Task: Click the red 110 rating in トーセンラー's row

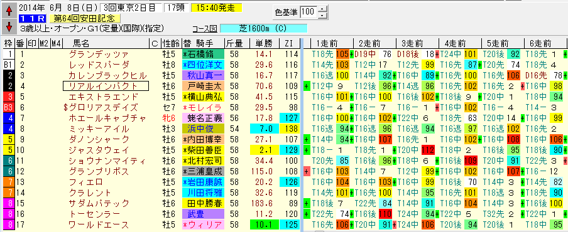Action: click(385, 214)
